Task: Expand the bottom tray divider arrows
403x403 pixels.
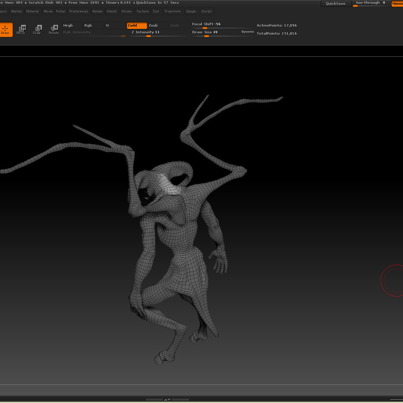Action: [x=167, y=400]
